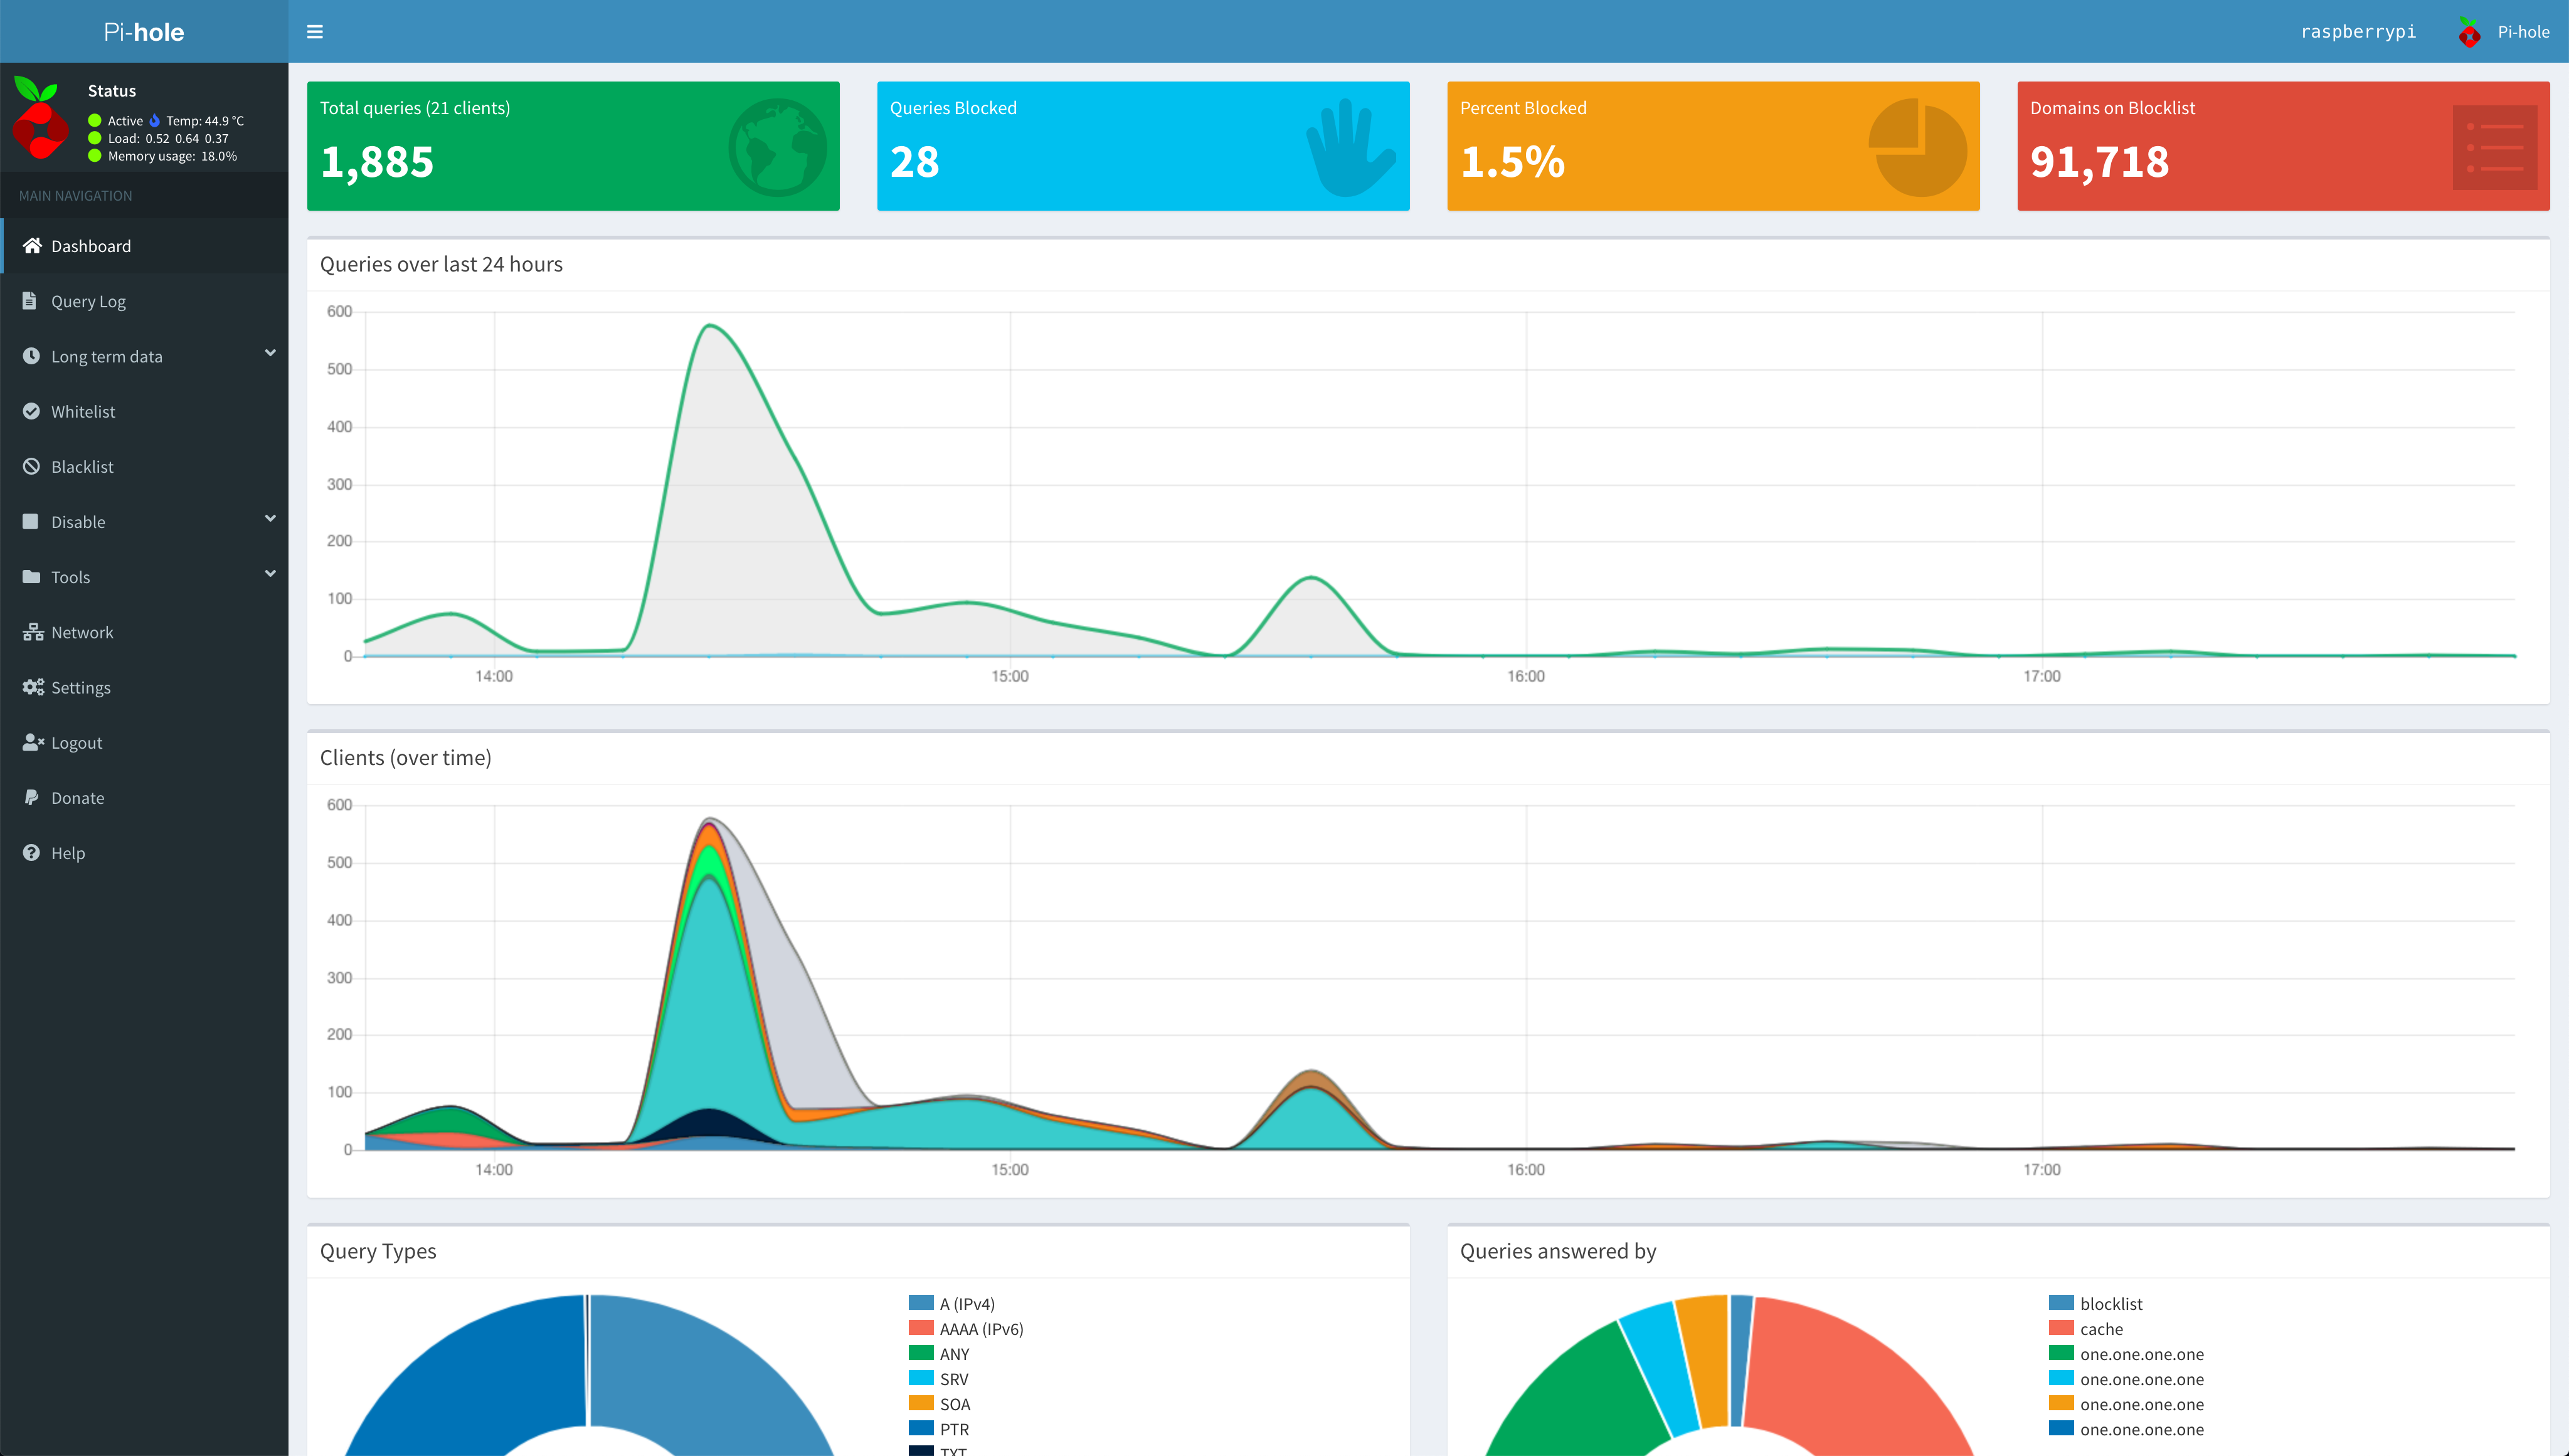
Task: Click the globe icon on Total queries card
Action: 778,147
